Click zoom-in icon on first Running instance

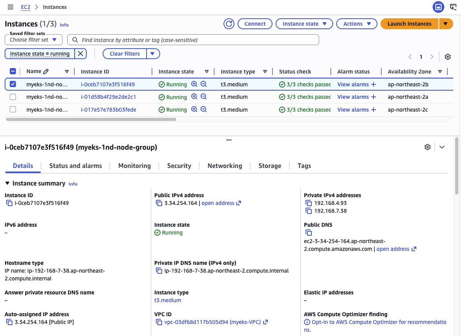194,84
